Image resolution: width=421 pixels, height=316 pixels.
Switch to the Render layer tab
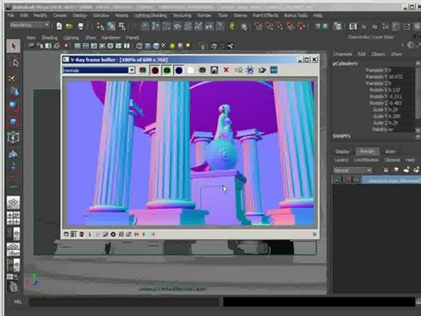tap(367, 151)
